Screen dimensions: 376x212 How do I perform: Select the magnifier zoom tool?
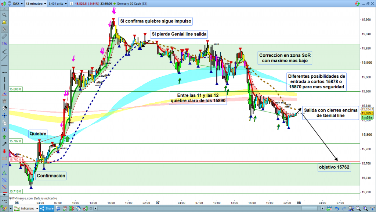tap(4, 15)
